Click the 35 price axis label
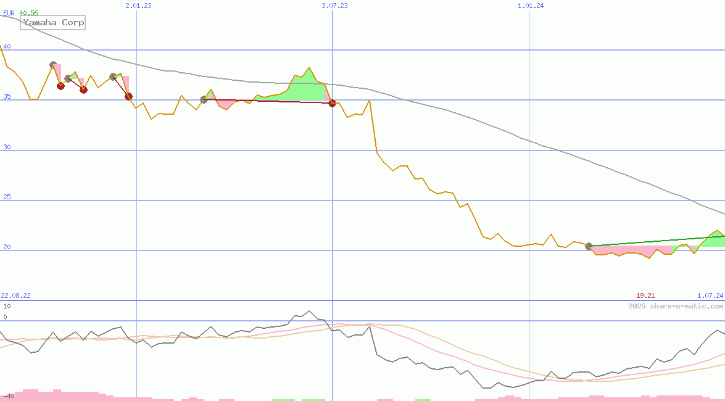Viewport: 725px width, 401px height. (x=7, y=97)
